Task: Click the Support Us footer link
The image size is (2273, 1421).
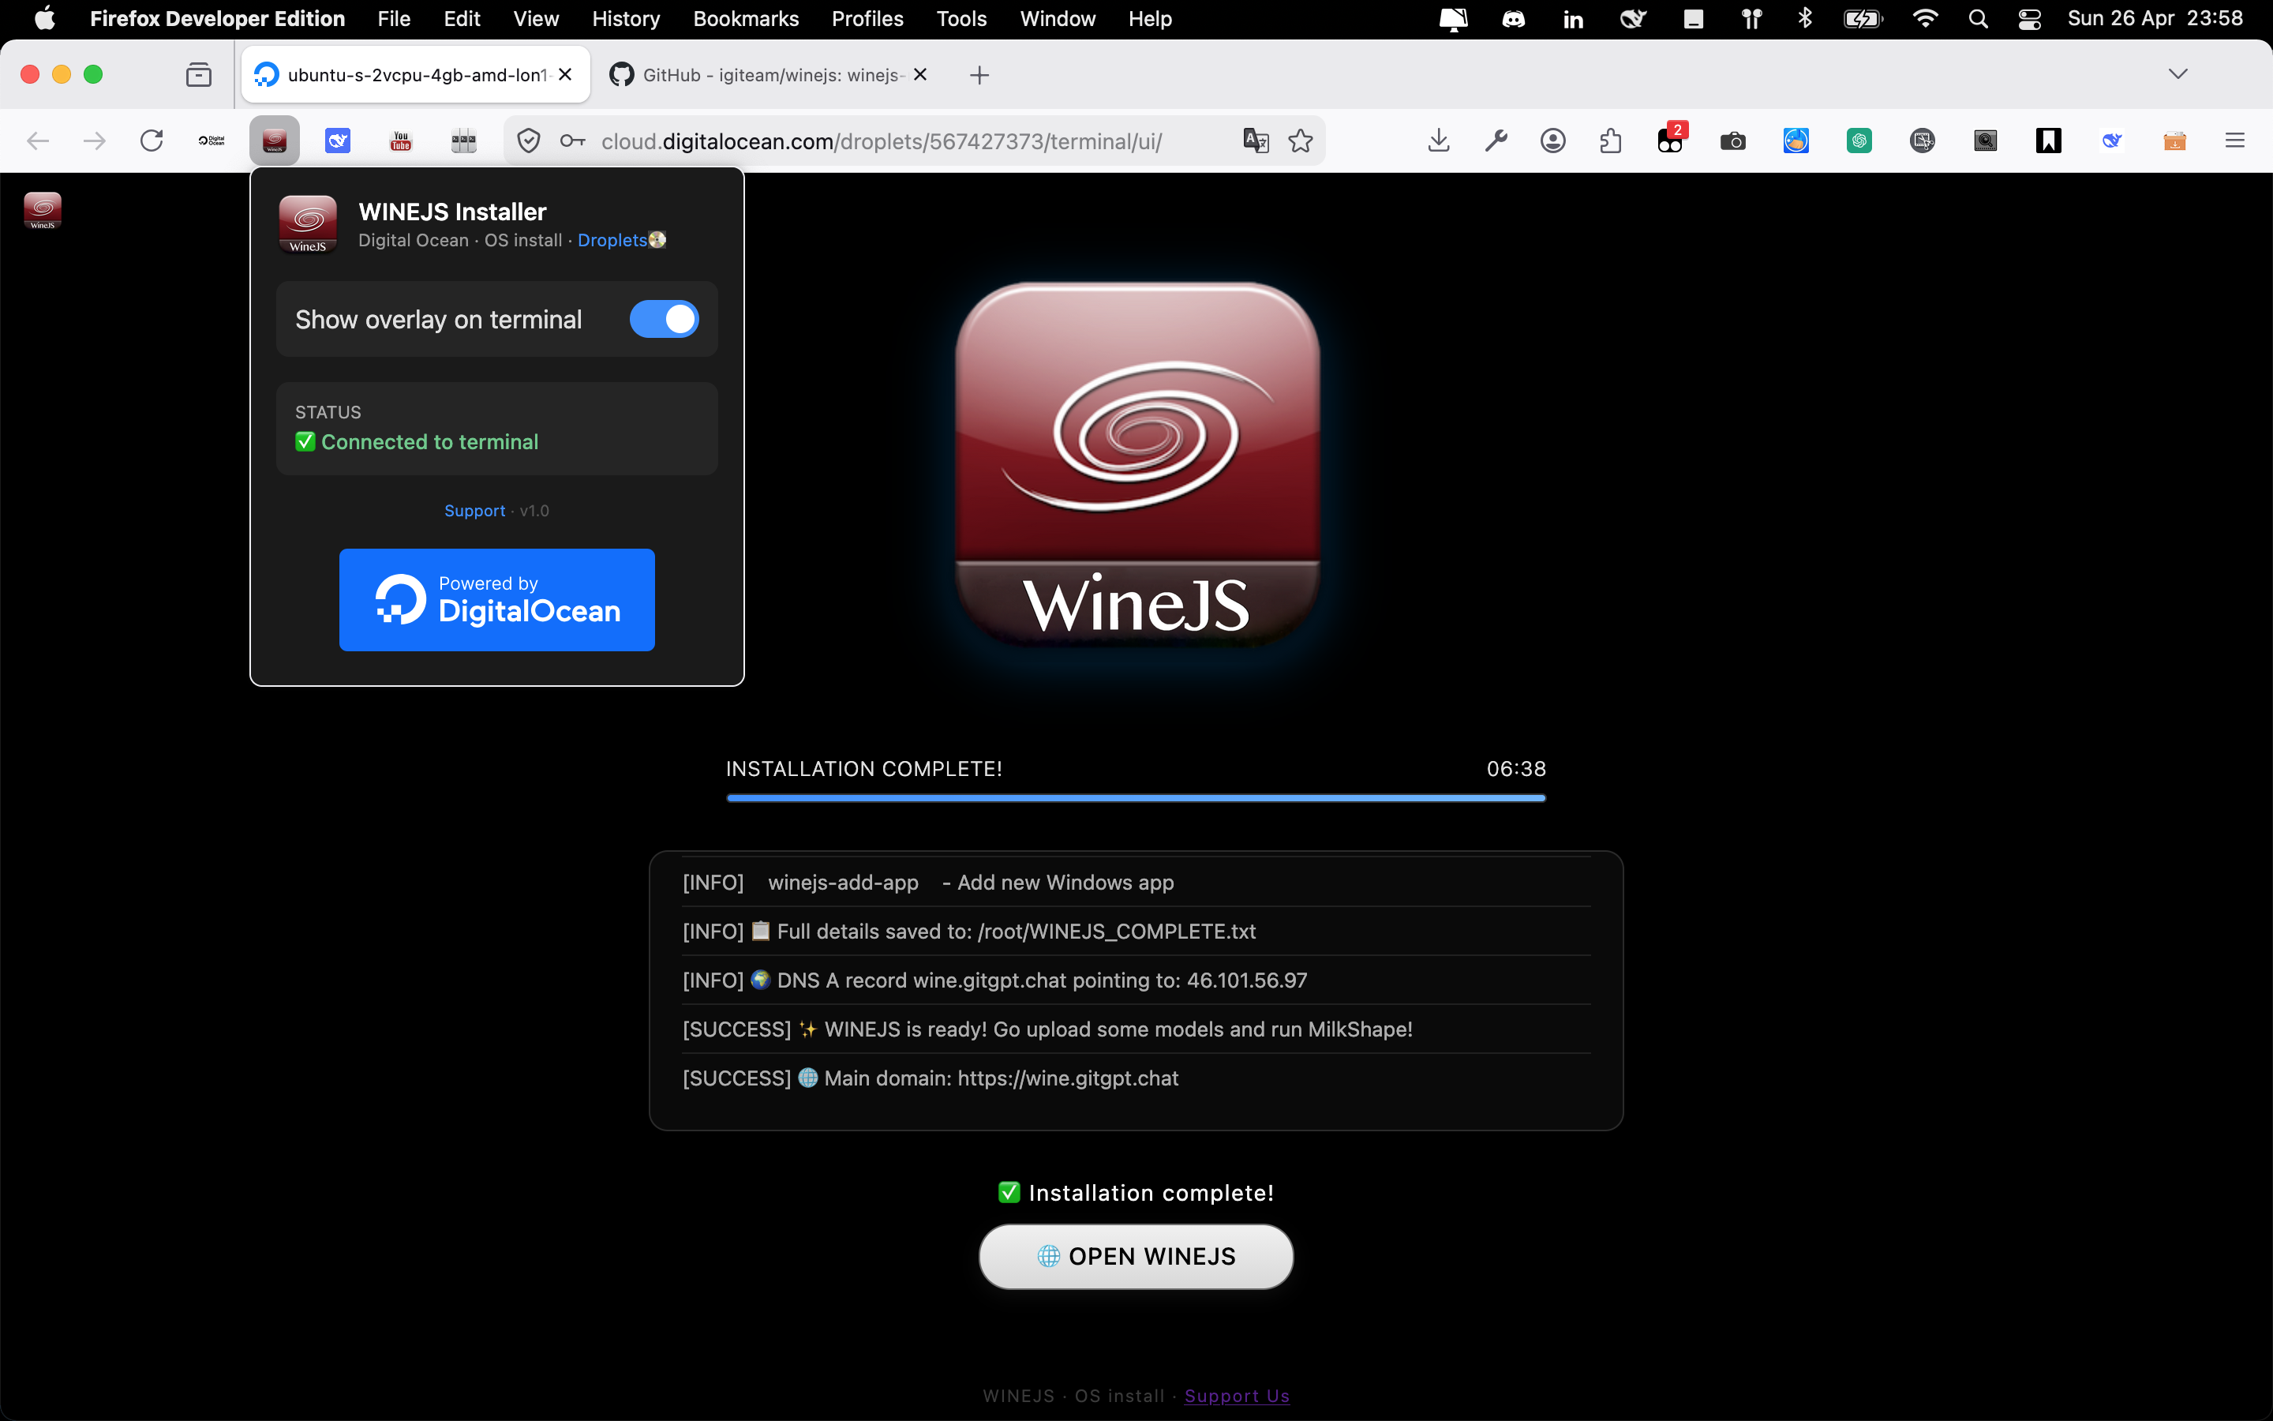Action: 1237,1396
